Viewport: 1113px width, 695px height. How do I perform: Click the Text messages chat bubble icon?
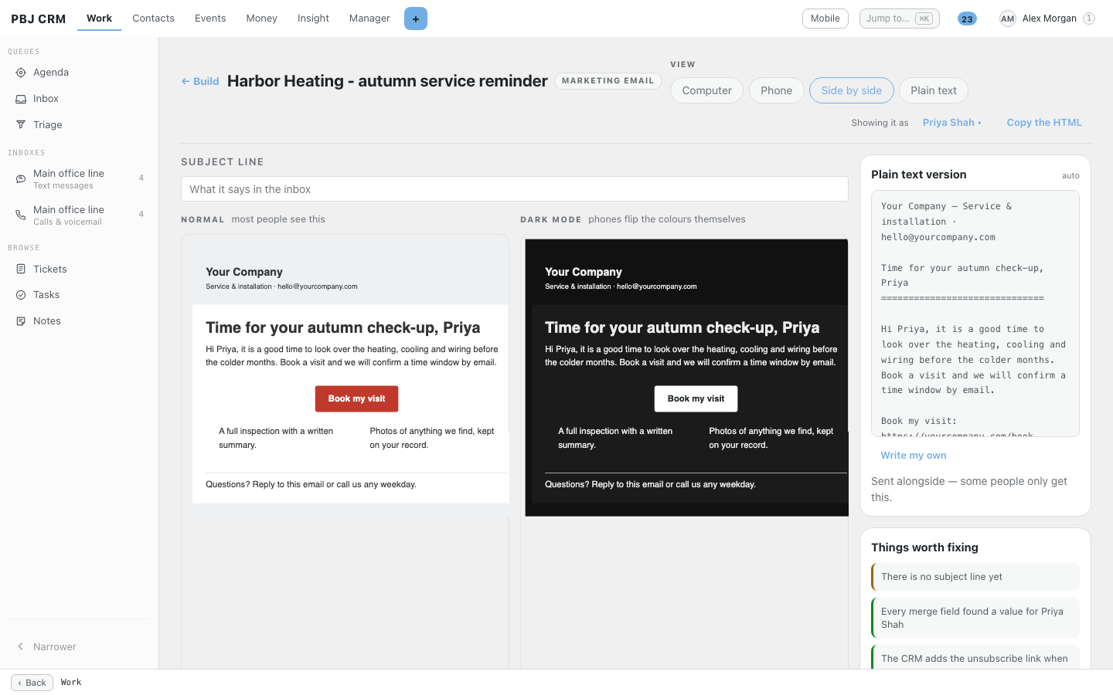(21, 178)
